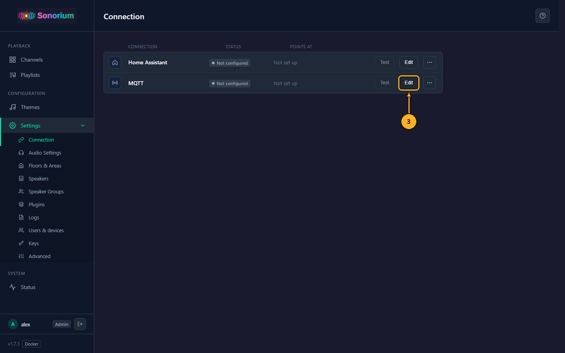Open Users & devices

[47, 230]
